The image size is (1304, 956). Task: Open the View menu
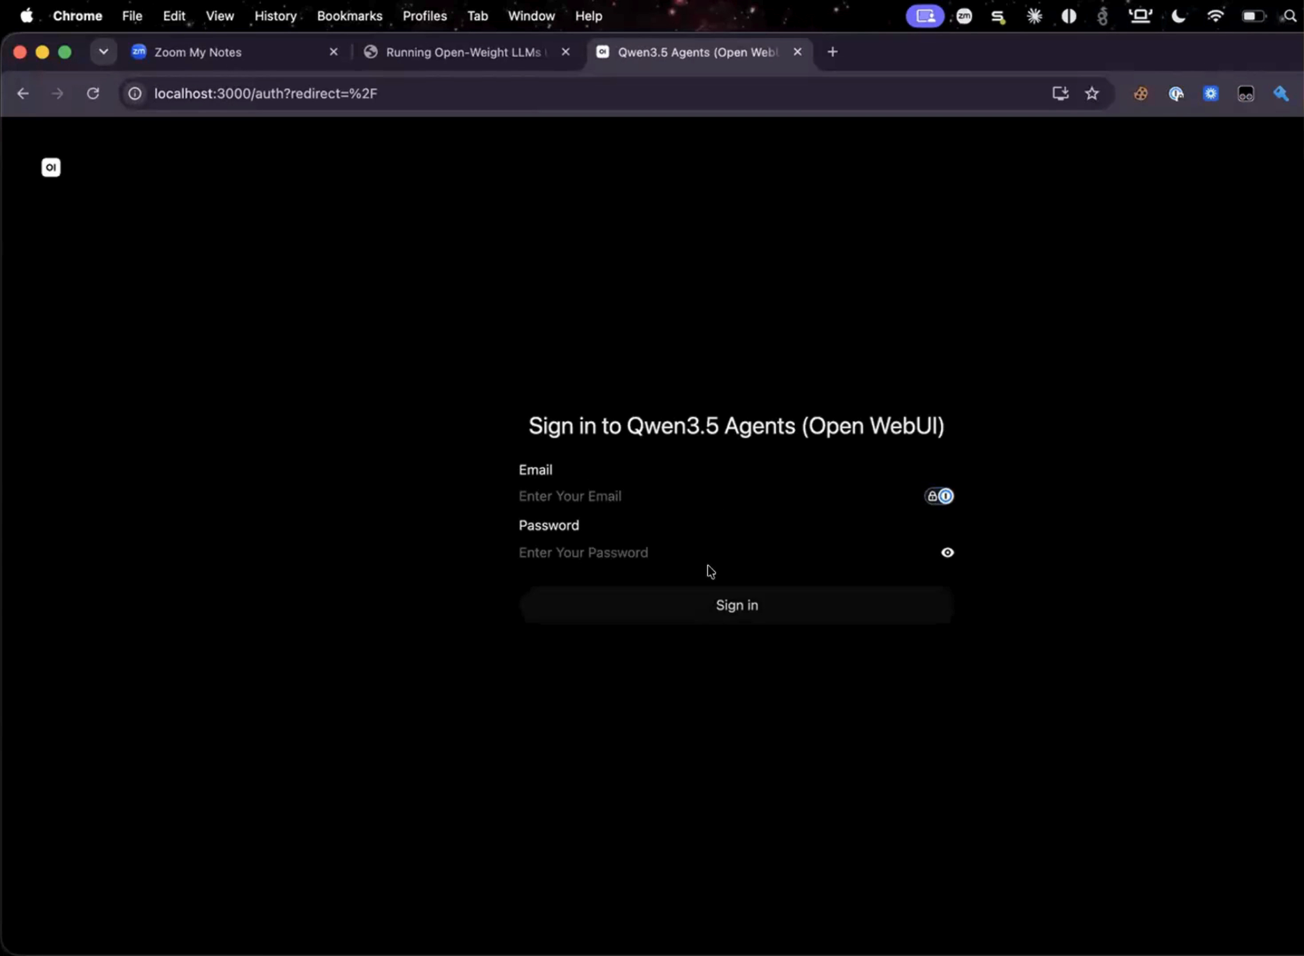click(x=220, y=16)
